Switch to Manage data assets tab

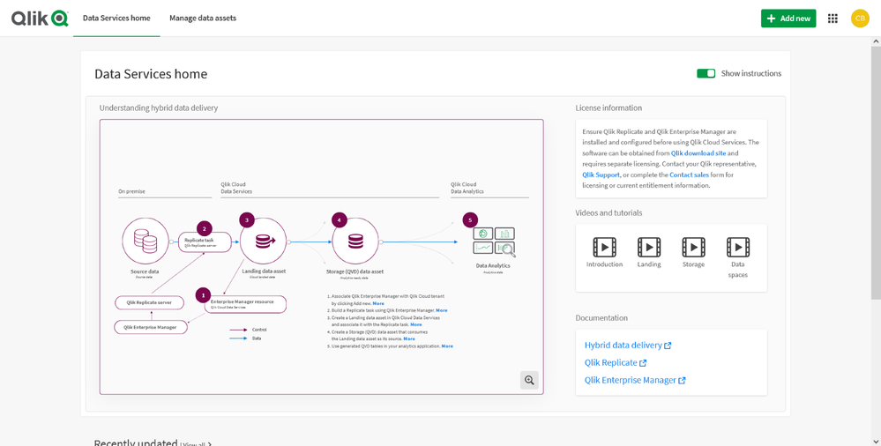(x=203, y=19)
